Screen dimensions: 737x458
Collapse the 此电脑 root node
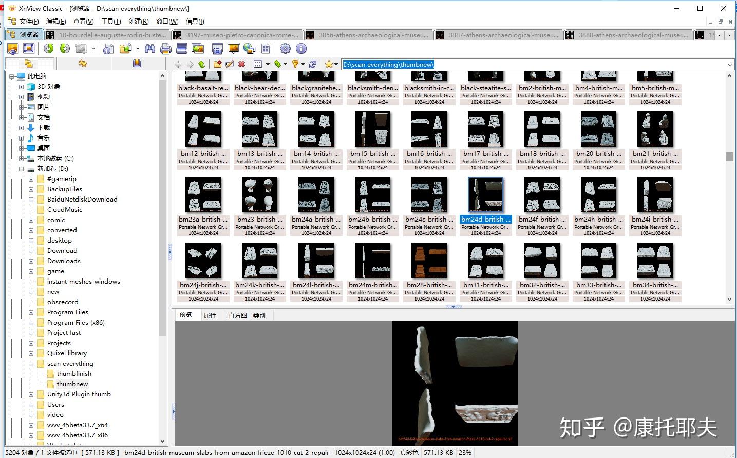click(x=12, y=76)
